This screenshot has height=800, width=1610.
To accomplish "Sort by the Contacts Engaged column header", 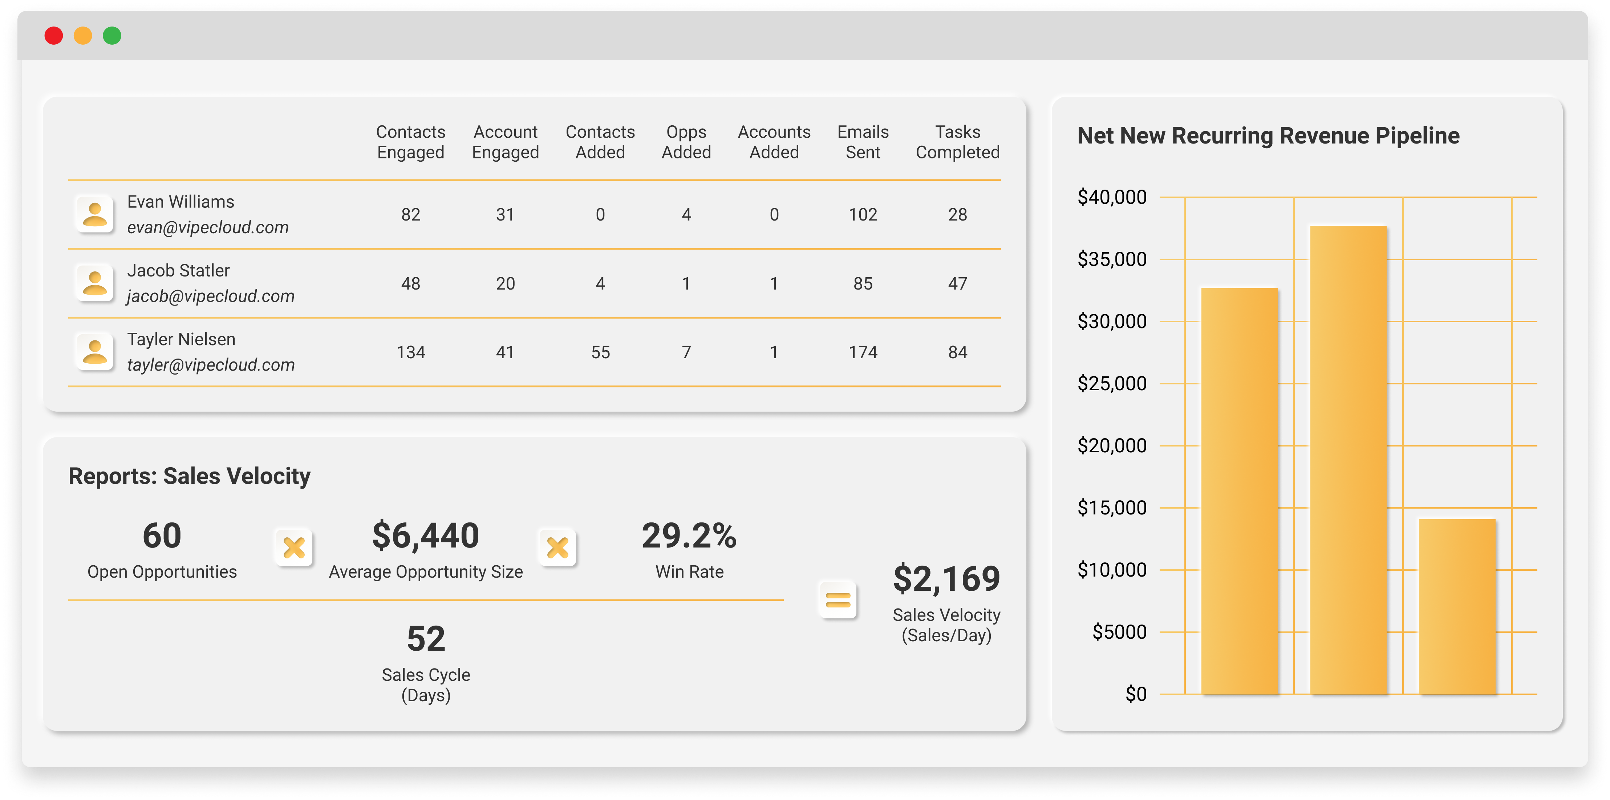I will coord(410,142).
